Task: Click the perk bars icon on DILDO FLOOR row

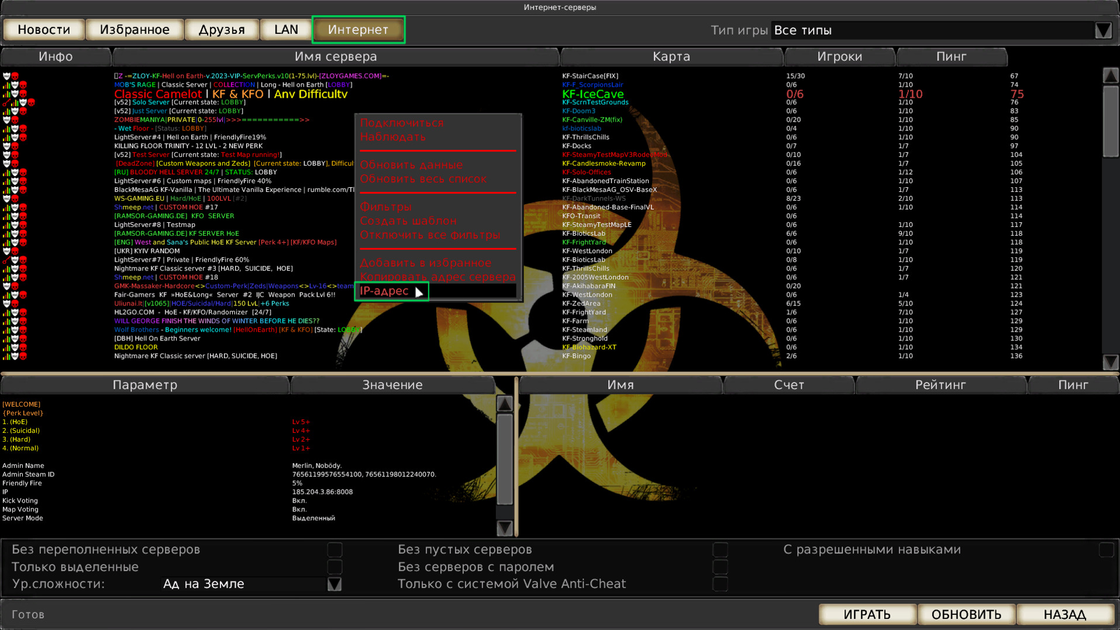Action: tap(6, 347)
